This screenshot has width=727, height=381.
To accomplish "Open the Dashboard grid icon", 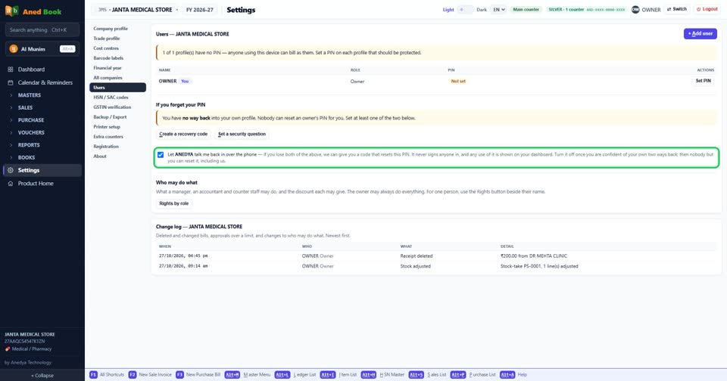I will pyautogui.click(x=10, y=70).
